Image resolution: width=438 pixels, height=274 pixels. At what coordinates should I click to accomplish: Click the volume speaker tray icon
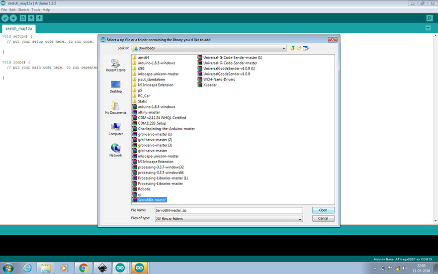(404, 269)
